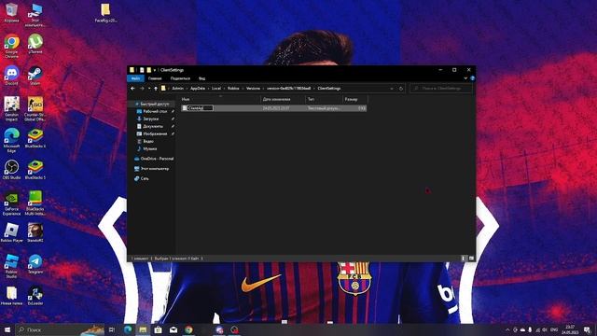Switch to large icons view in status bar
The height and width of the screenshot is (336, 597).
click(x=471, y=259)
